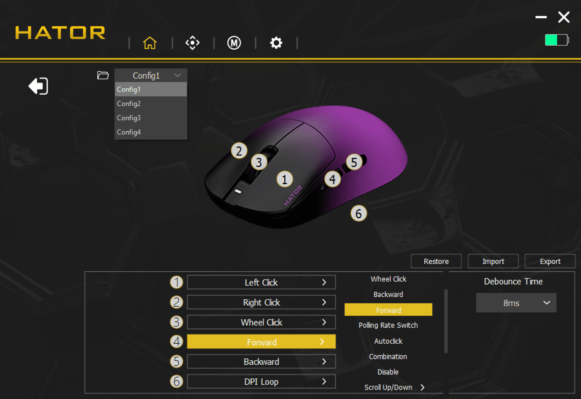The image size is (581, 399).
Task: Open the Debounce Time 8ms dropdown
Action: 516,303
